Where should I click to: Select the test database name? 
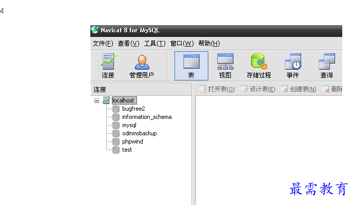pyautogui.click(x=127, y=150)
